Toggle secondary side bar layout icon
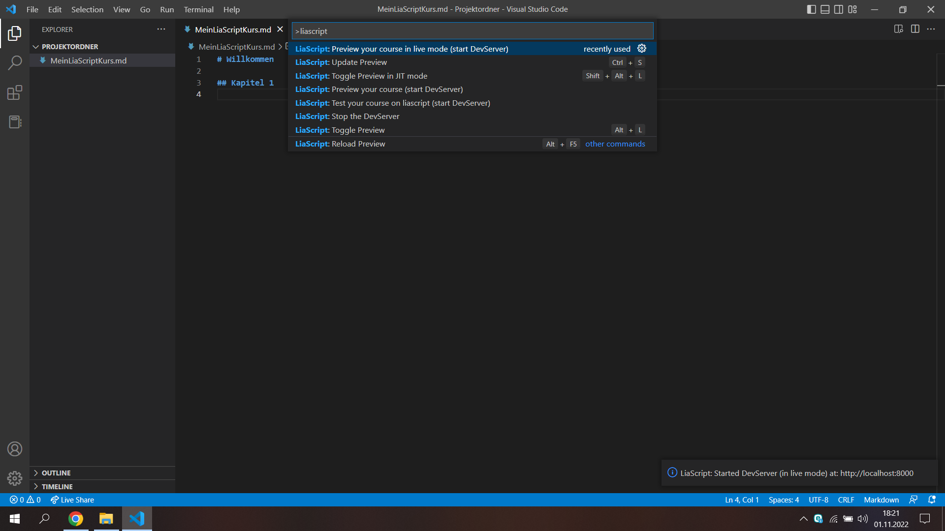 [839, 9]
